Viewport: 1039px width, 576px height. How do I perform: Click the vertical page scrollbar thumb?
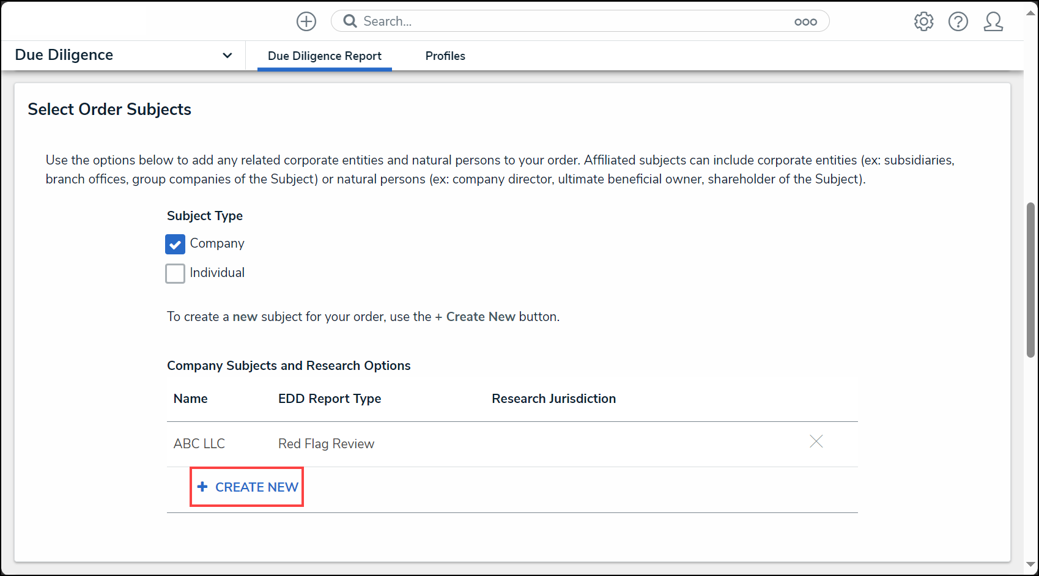coord(1030,280)
